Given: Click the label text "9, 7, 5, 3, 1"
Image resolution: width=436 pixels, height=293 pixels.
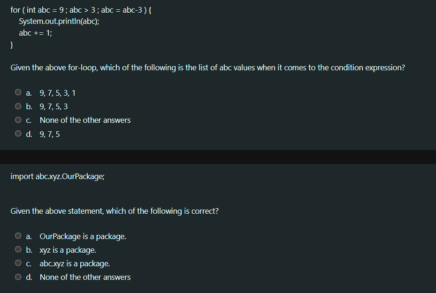Looking at the screenshot, I should tap(57, 92).
